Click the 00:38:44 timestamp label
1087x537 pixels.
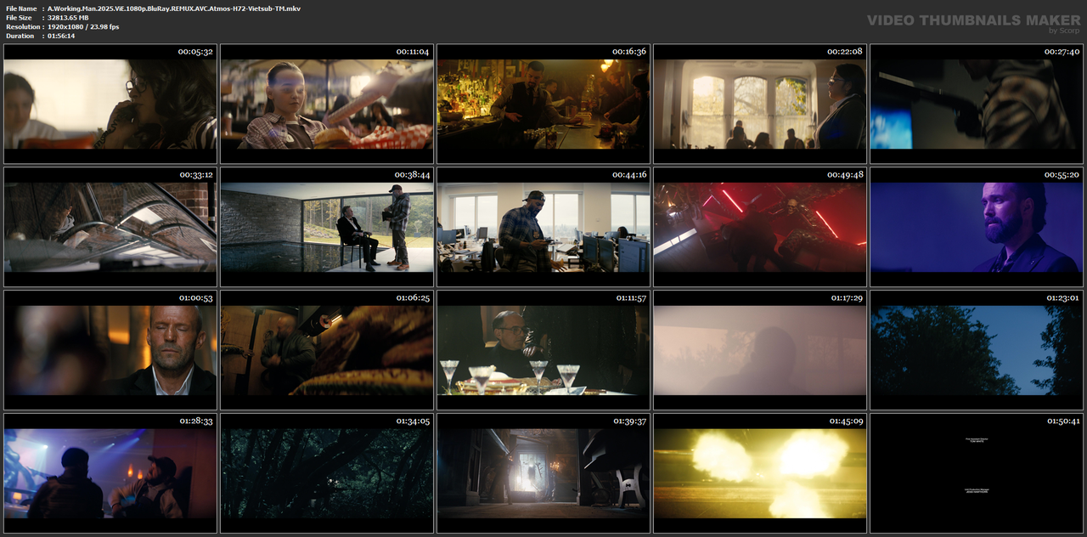(x=413, y=175)
